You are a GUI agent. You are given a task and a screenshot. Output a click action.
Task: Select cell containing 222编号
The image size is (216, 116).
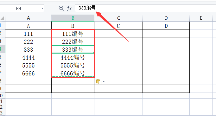coord(73,41)
